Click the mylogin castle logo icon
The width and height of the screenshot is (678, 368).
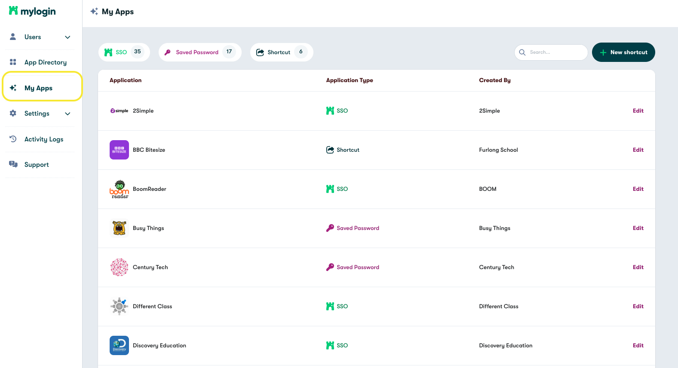pyautogui.click(x=13, y=11)
